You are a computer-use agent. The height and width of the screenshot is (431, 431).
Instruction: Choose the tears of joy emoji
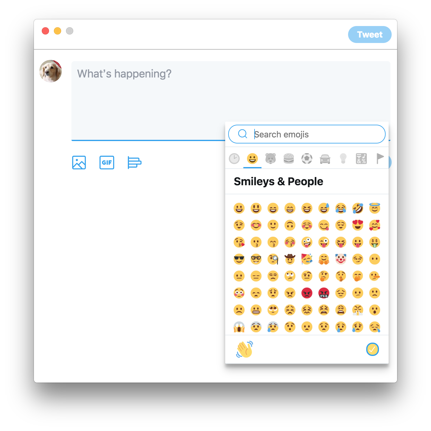[341, 208]
